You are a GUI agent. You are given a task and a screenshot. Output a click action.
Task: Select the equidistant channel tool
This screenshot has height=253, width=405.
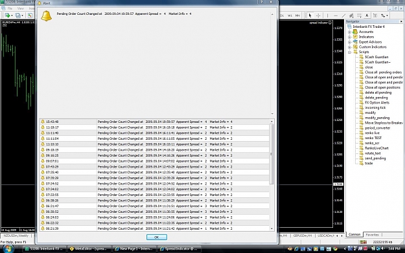point(351,16)
